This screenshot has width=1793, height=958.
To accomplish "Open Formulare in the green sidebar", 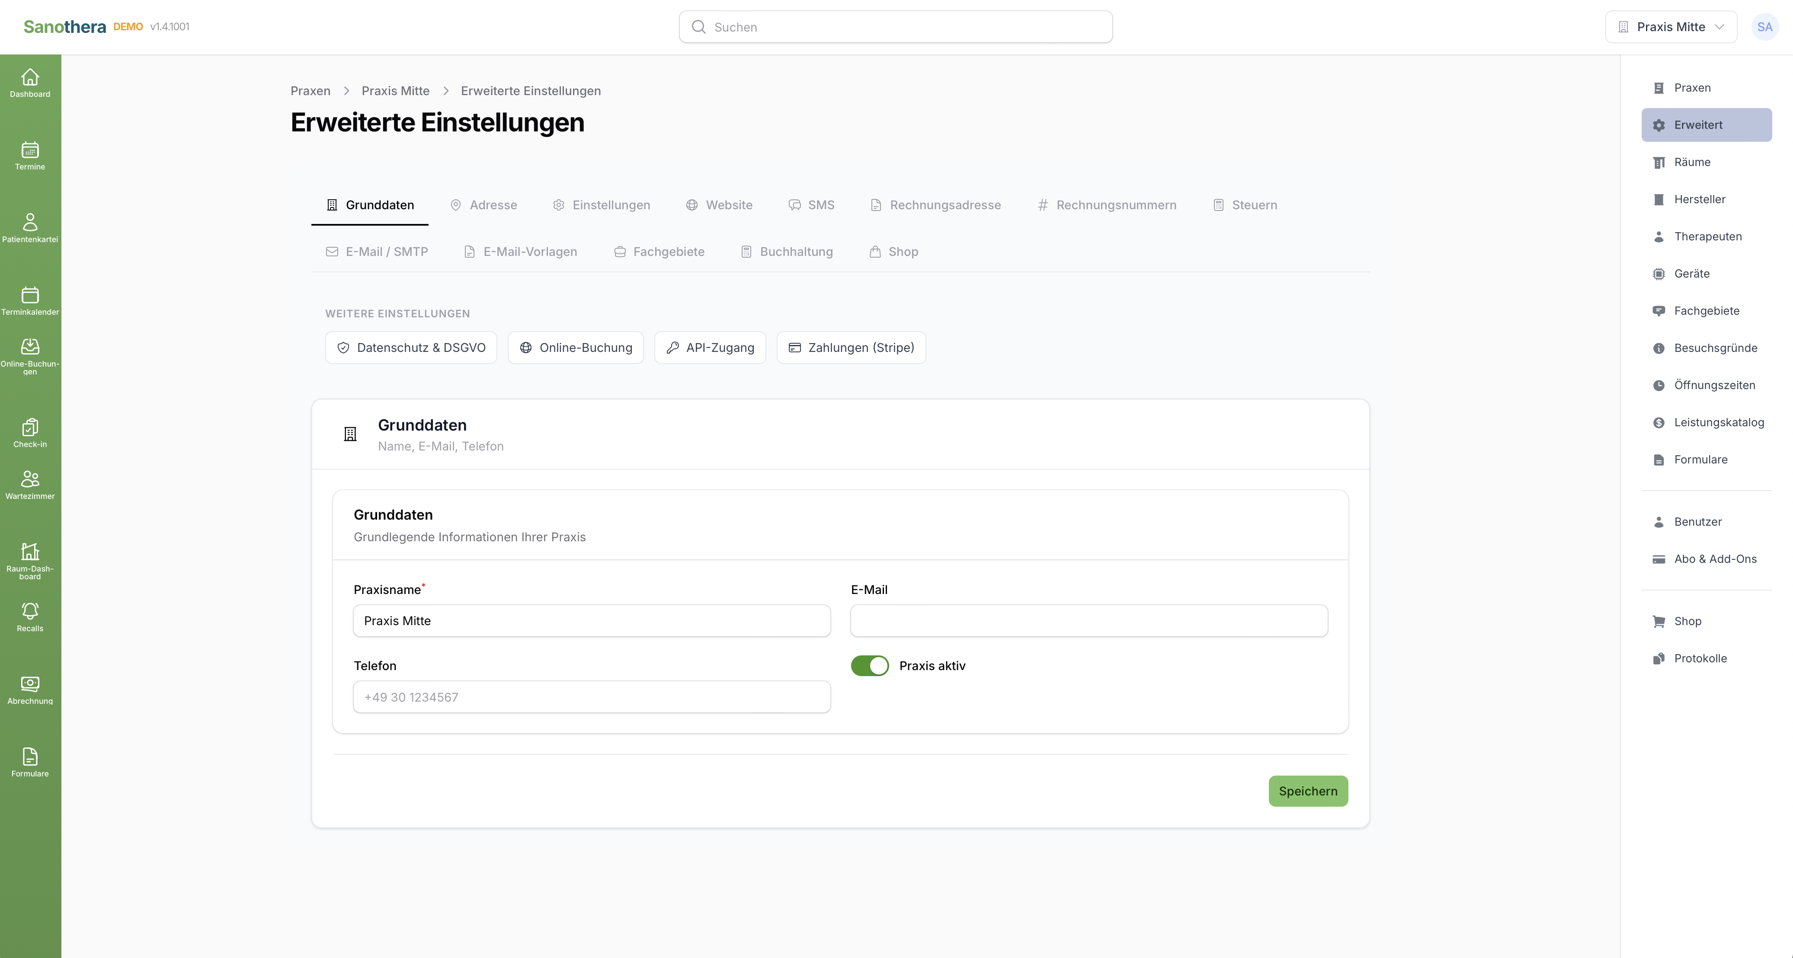I will (30, 763).
